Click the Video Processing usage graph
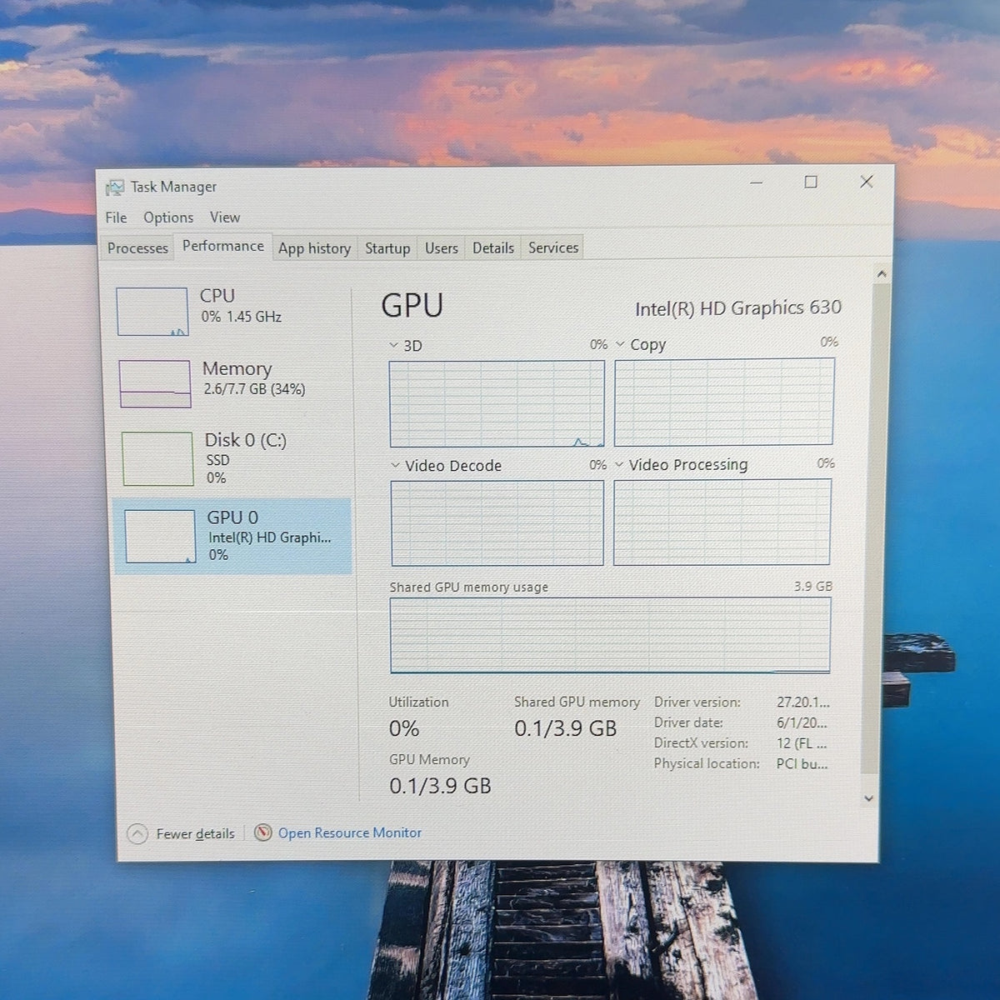 (x=722, y=522)
